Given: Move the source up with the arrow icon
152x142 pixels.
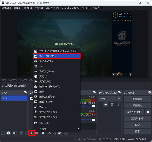Looking at the screenshot, I should tap(49, 133).
